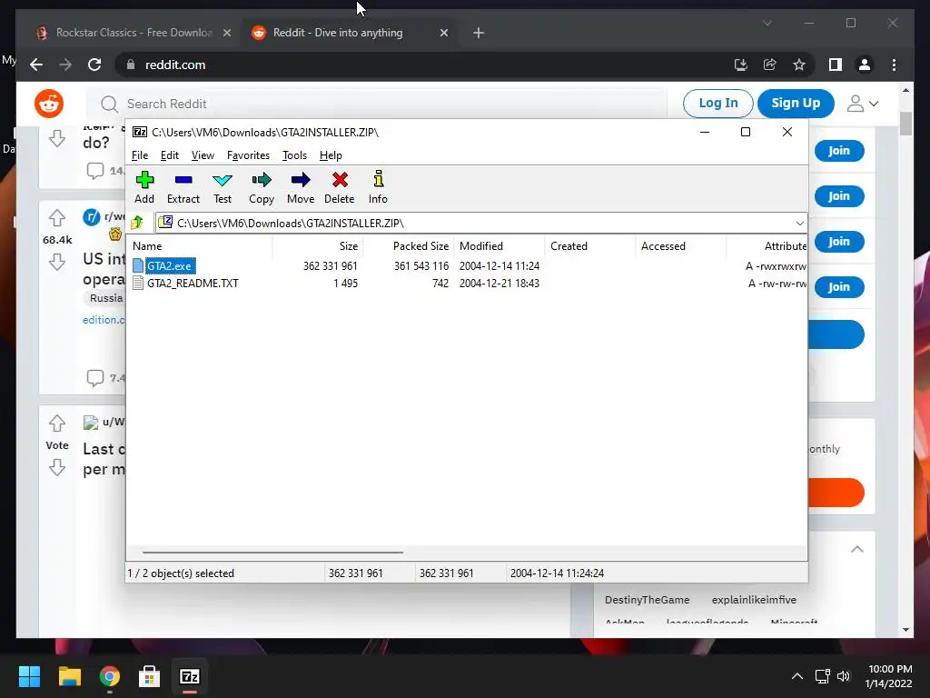Downvote the 68.4k Reddit post
The height and width of the screenshot is (698, 930).
57,262
